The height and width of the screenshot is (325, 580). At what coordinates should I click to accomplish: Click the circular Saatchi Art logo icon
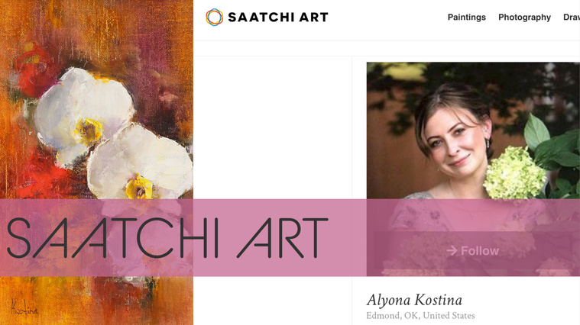tap(215, 18)
